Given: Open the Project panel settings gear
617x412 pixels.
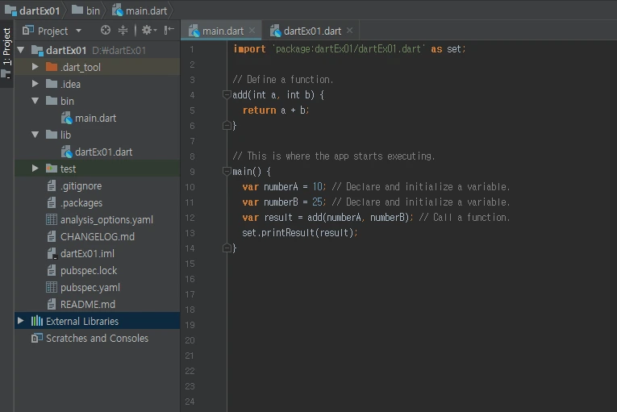Looking at the screenshot, I should tap(148, 31).
